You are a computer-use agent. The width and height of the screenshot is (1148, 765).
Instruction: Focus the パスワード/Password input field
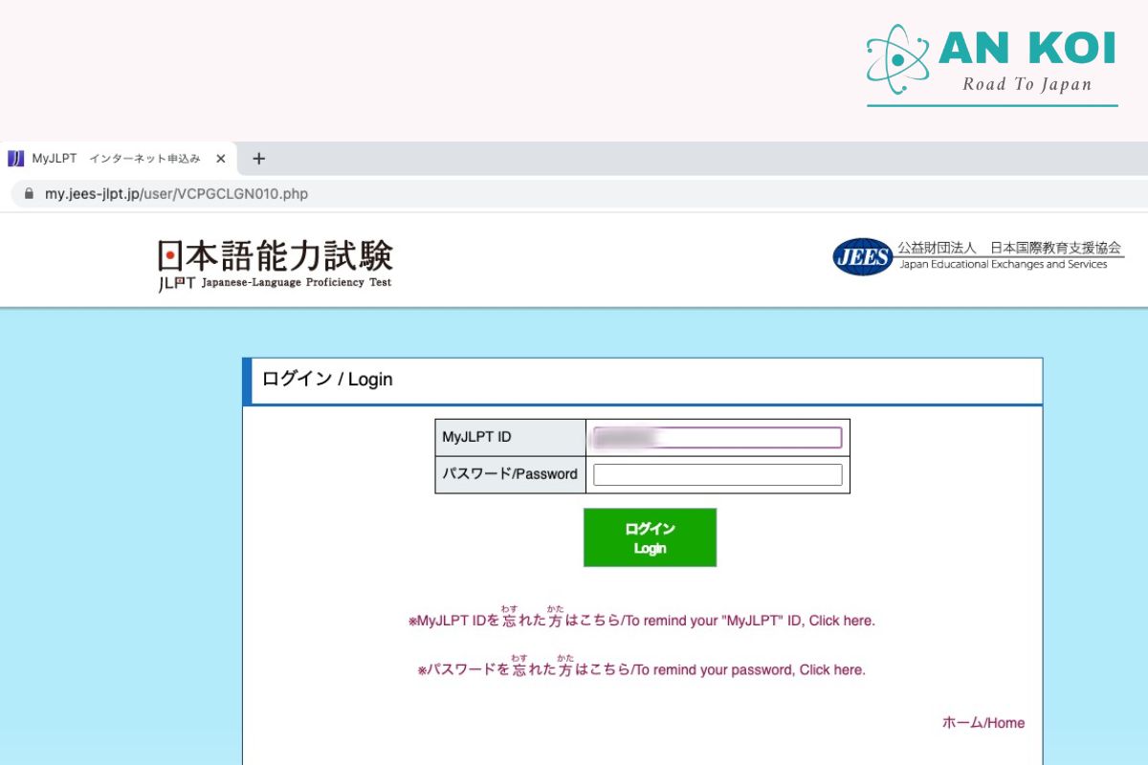717,474
